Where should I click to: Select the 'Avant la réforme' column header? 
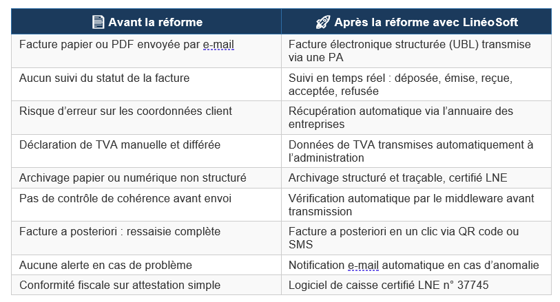pos(155,22)
